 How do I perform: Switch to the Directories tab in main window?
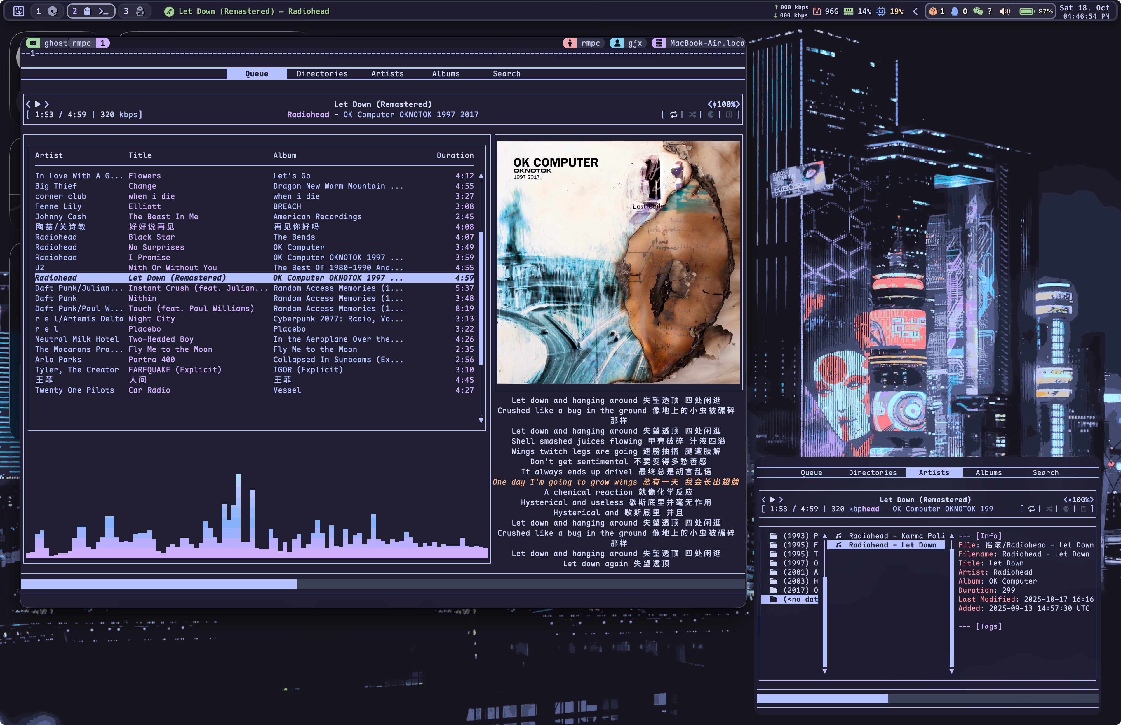tap(322, 73)
